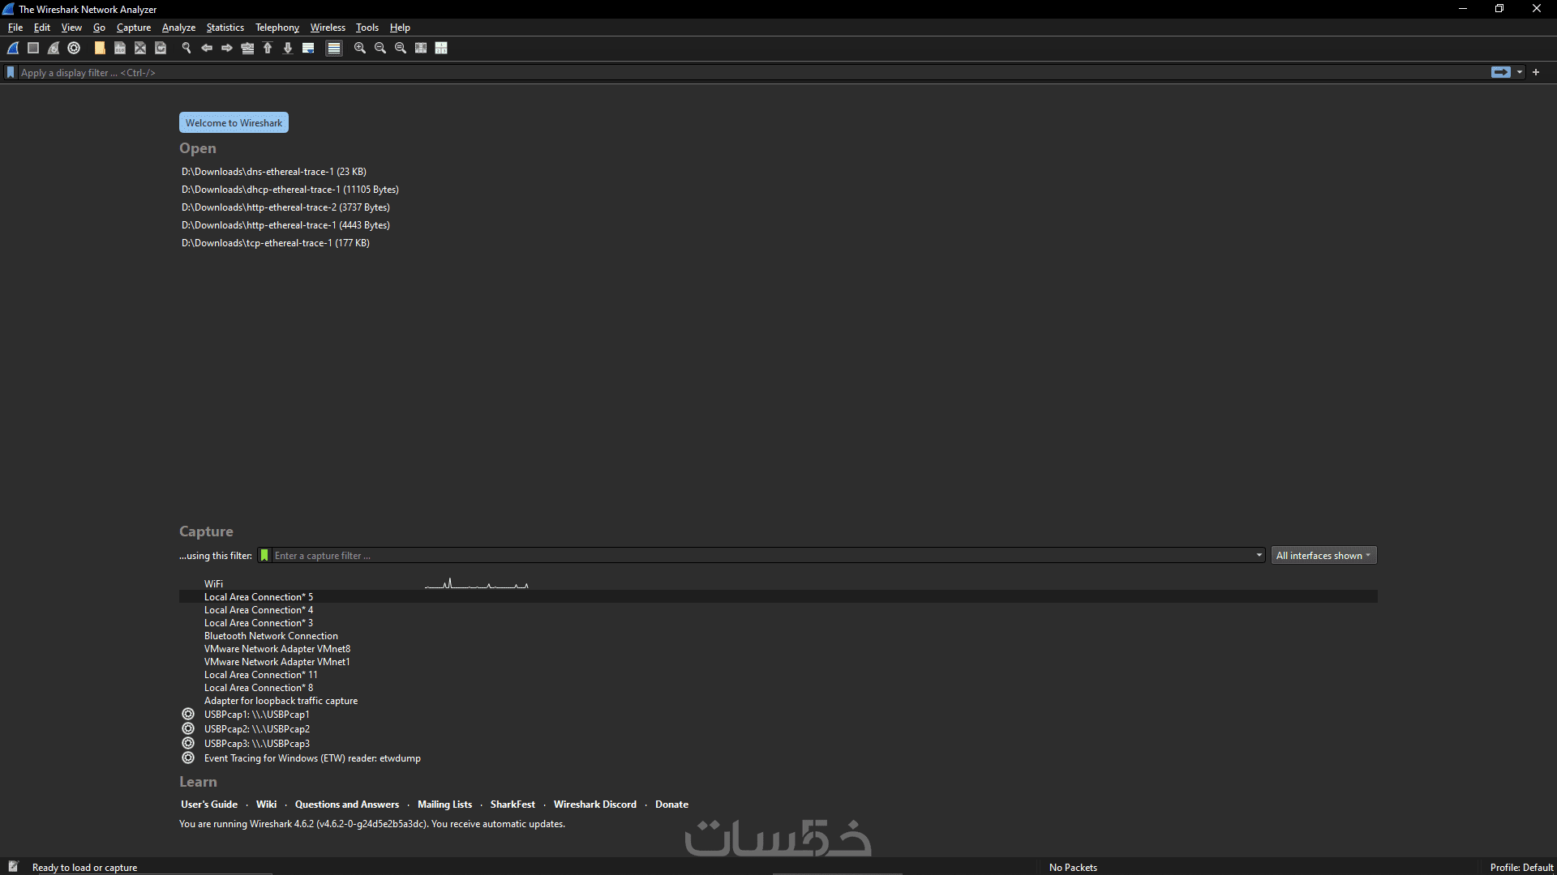Open the User's Guide link
Viewport: 1557px width, 875px height.
pos(209,805)
